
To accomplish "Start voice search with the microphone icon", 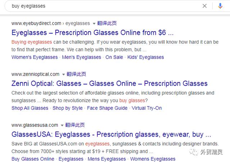I will click(220, 6).
